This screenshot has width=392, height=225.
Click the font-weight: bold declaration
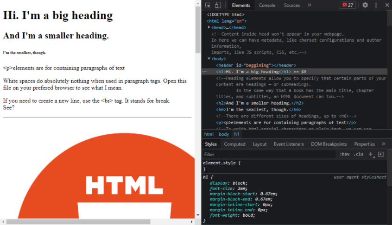(232, 215)
